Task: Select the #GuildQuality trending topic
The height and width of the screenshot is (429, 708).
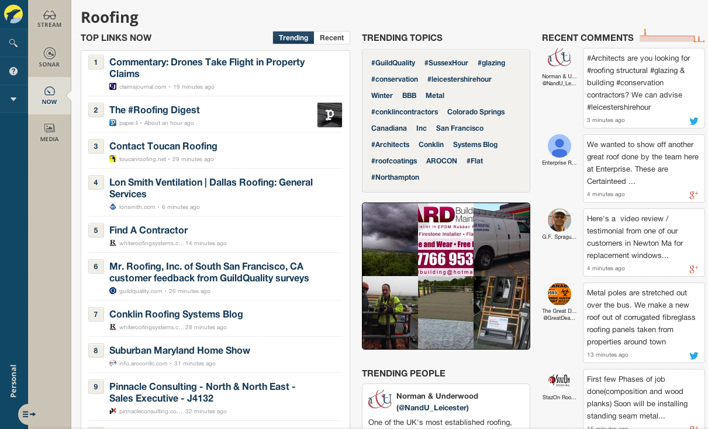Action: [393, 63]
